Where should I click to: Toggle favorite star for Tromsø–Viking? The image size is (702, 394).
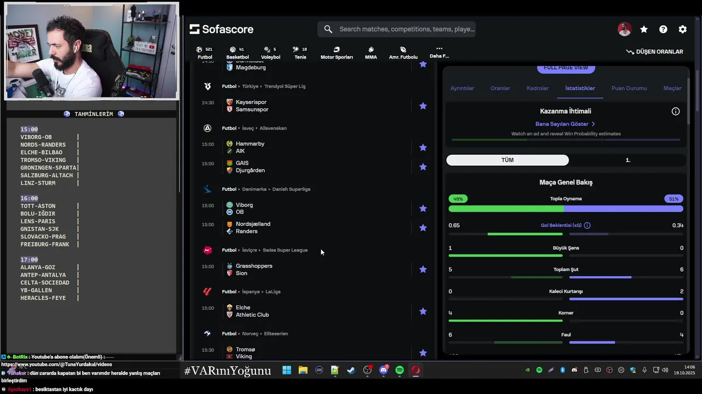[423, 353]
